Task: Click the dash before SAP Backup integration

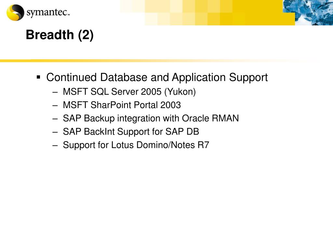Action: tap(55, 119)
